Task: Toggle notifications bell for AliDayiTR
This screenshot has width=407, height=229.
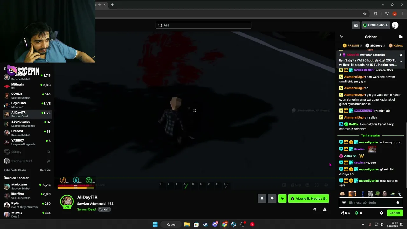Action: [x=262, y=198]
